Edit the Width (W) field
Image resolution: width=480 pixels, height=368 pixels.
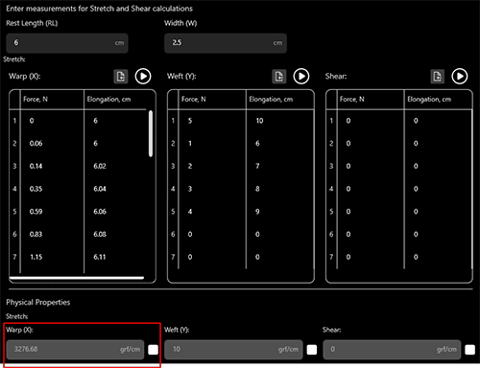pos(226,43)
